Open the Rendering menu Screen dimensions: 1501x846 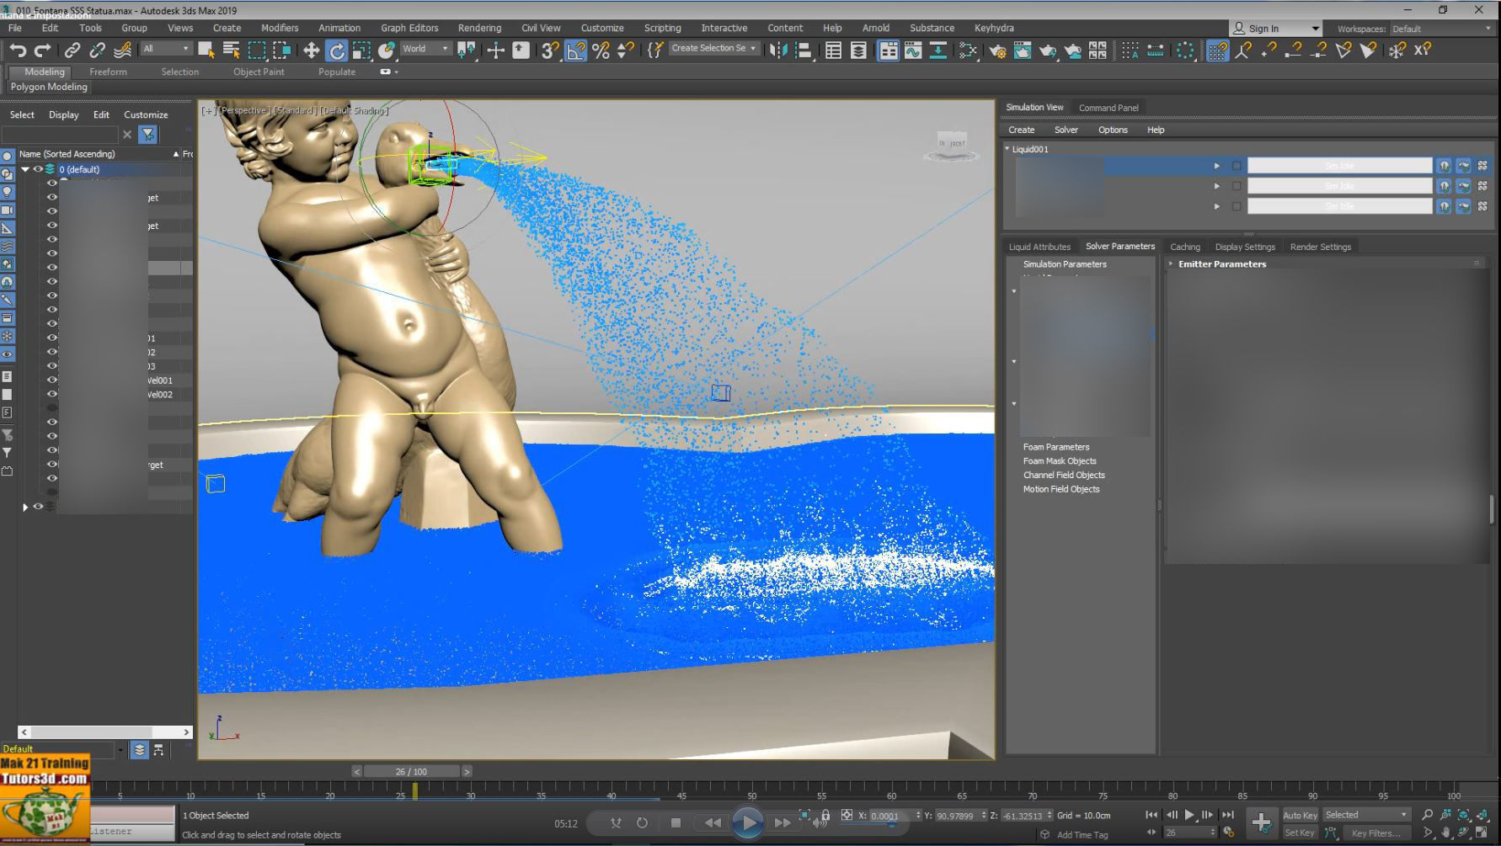click(479, 28)
